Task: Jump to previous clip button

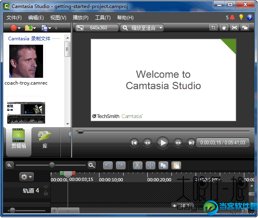Action: click(134, 143)
